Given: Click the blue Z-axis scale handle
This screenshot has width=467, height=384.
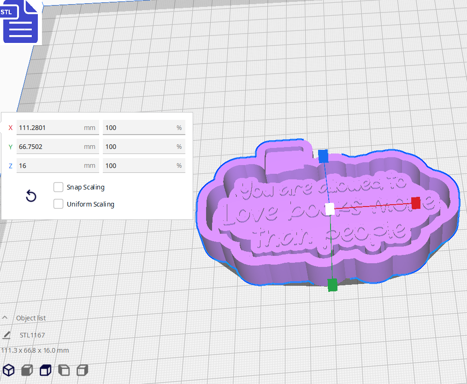Looking at the screenshot, I should pos(324,157).
